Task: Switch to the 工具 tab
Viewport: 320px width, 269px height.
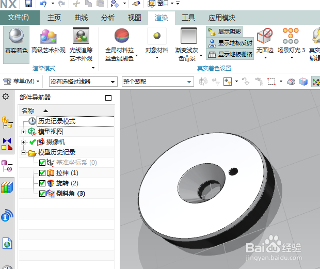Action: pos(188,18)
